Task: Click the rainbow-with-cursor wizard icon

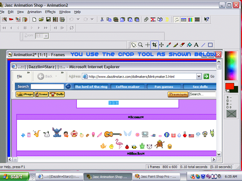Action: pos(18,19)
